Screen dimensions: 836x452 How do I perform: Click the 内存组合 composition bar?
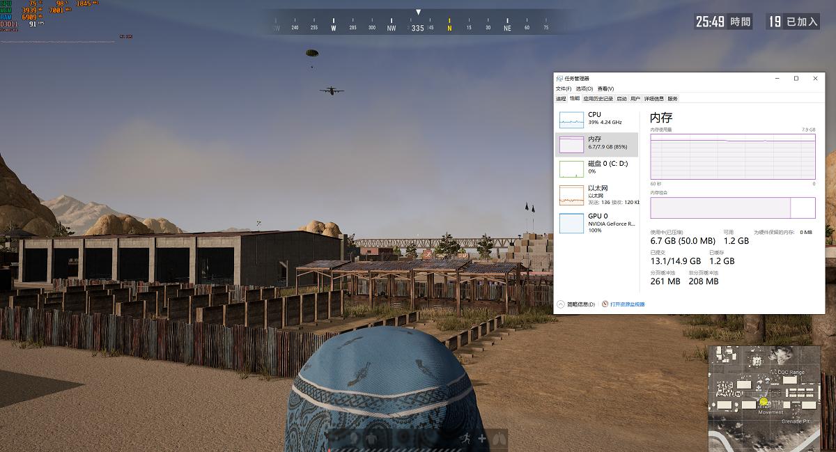733,208
